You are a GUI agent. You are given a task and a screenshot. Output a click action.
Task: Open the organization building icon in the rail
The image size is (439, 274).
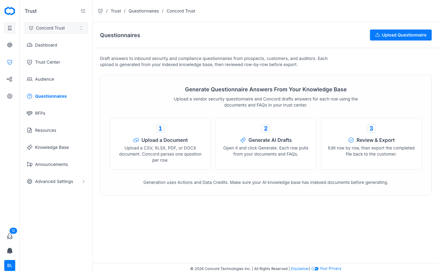[10, 28]
